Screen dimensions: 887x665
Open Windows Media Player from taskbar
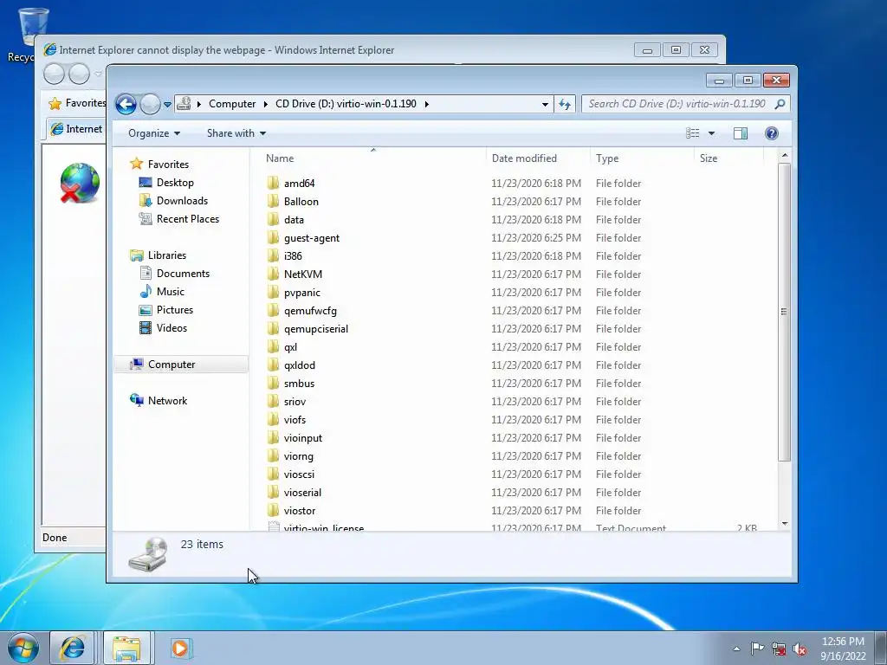(181, 648)
